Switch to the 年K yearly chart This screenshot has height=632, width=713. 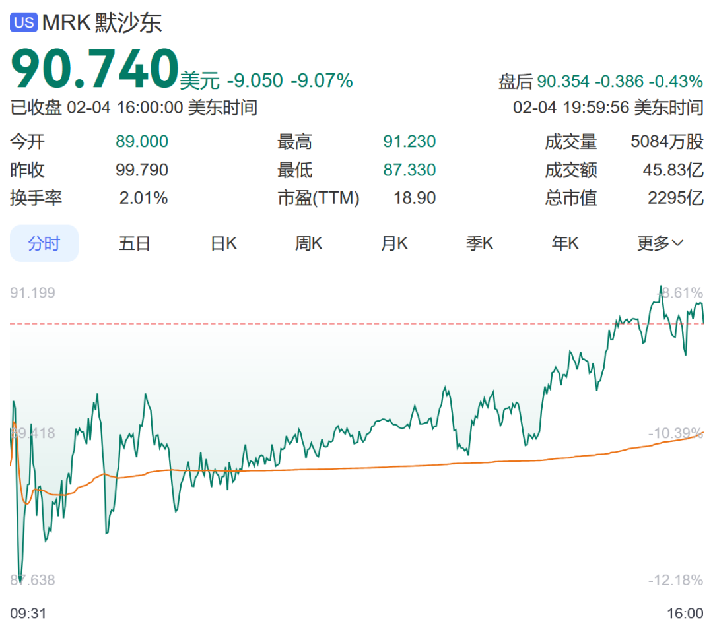coord(565,243)
